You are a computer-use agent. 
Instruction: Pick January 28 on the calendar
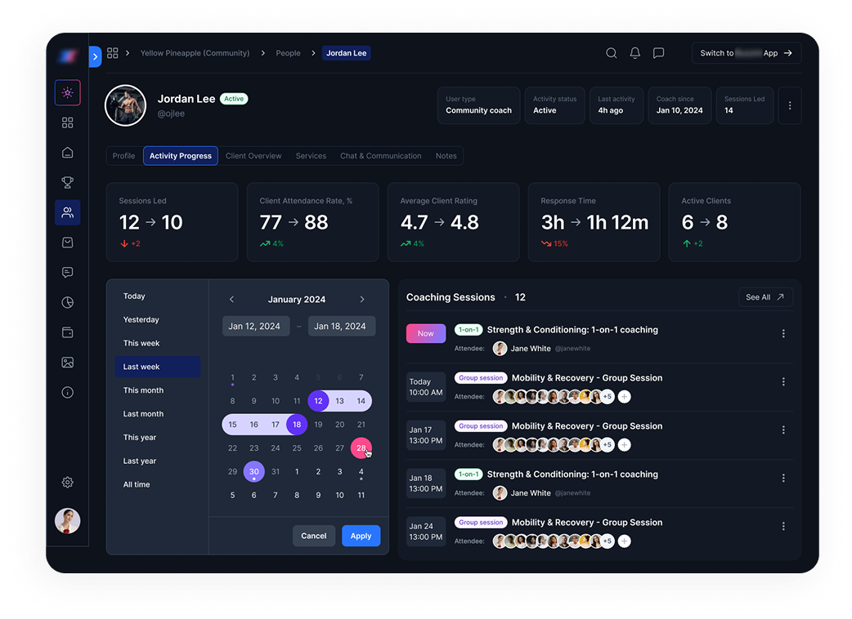click(361, 448)
